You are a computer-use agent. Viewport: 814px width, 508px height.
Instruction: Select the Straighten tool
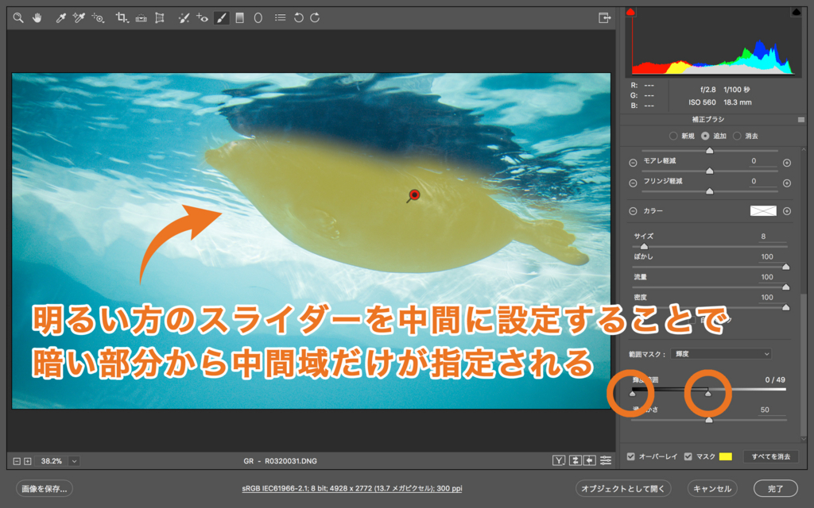coord(141,18)
